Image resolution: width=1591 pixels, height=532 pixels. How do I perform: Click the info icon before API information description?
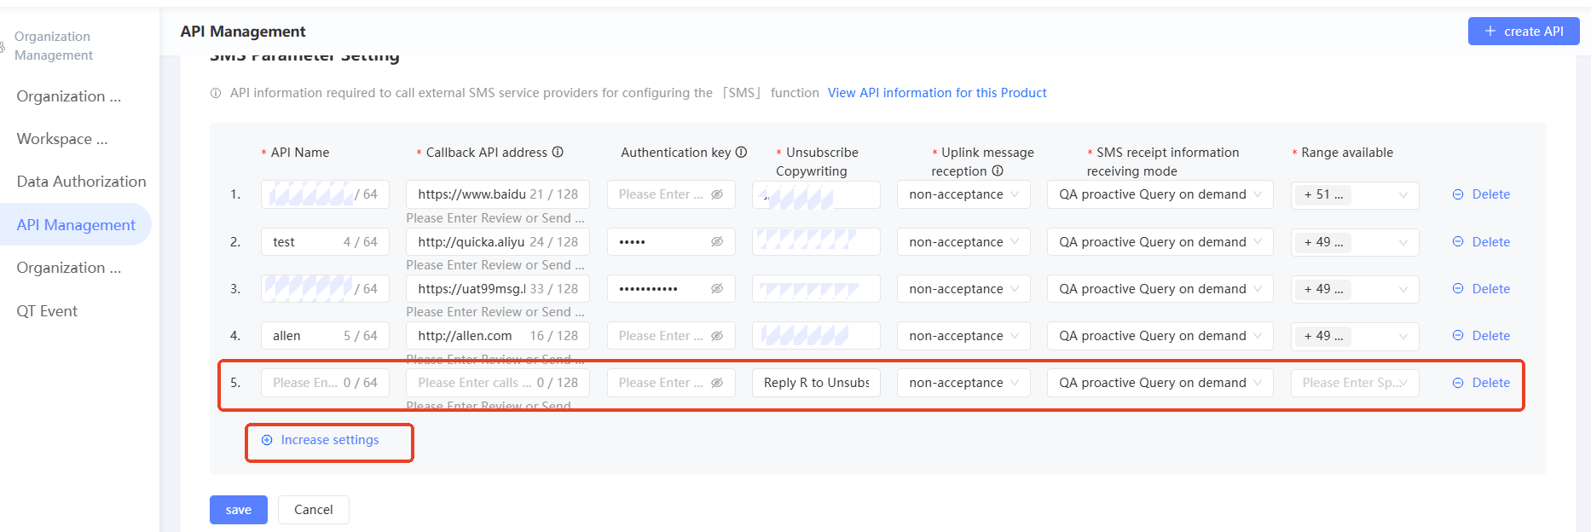(216, 93)
